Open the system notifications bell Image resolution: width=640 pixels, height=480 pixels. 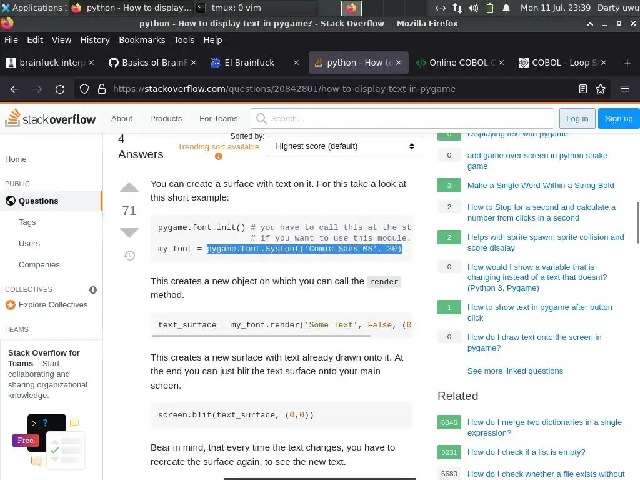click(506, 7)
